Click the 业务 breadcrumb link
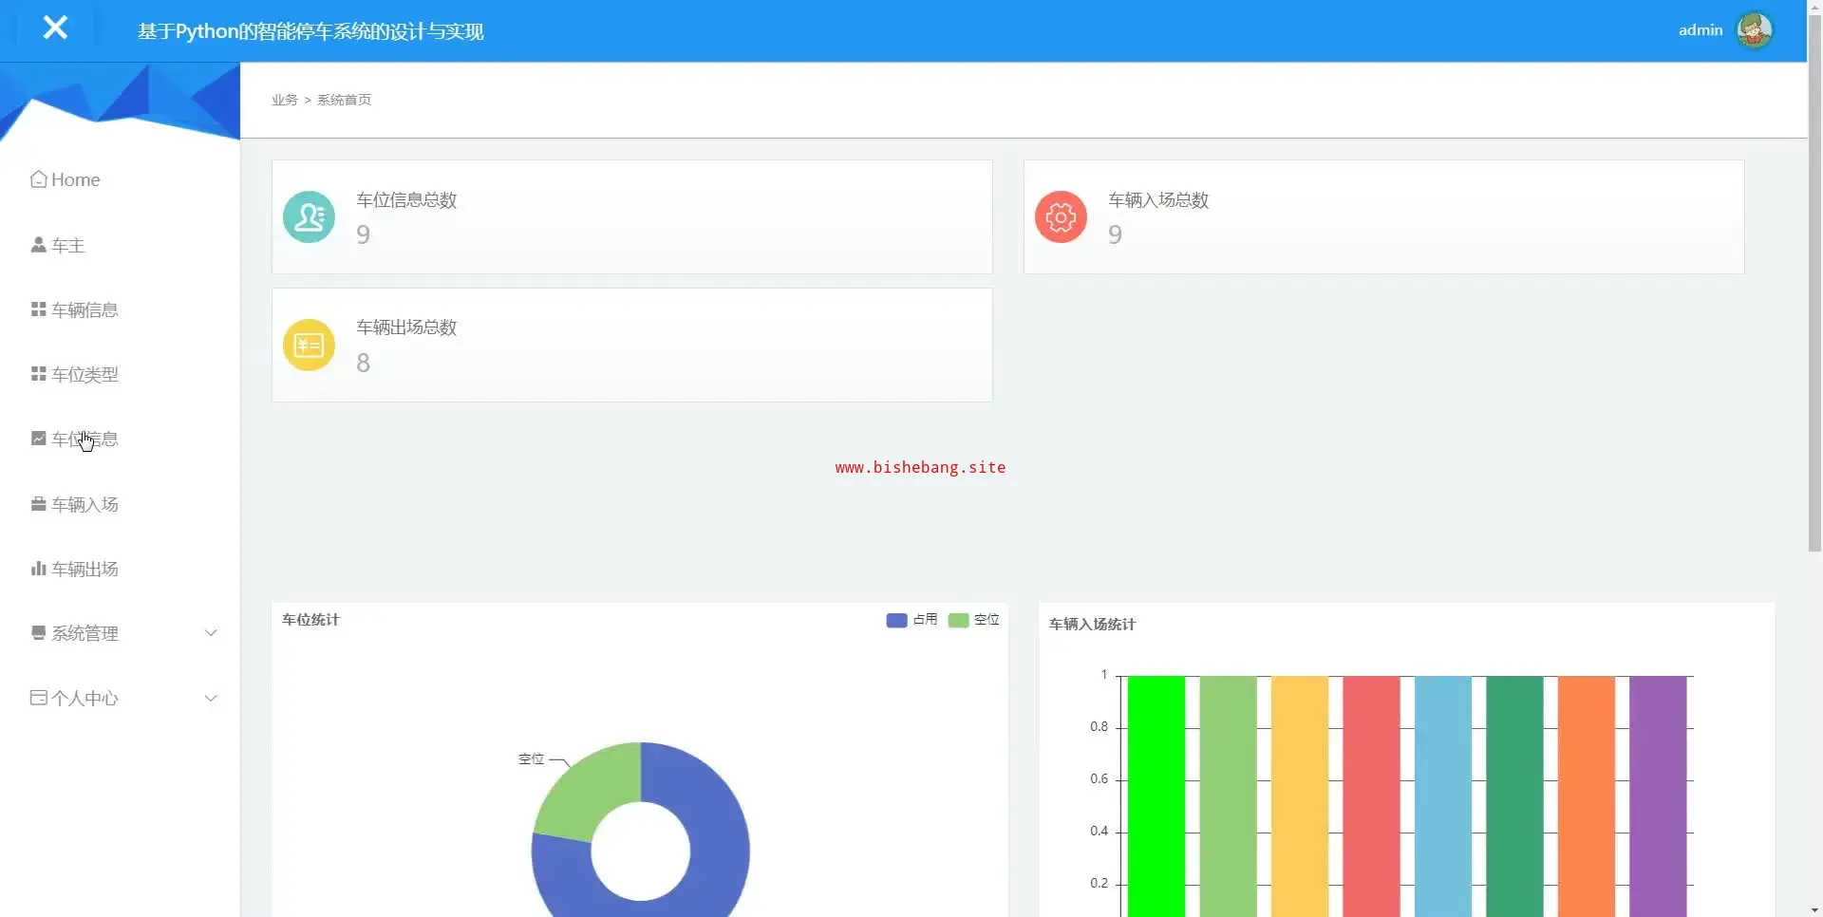Viewport: 1823px width, 917px height. click(284, 100)
